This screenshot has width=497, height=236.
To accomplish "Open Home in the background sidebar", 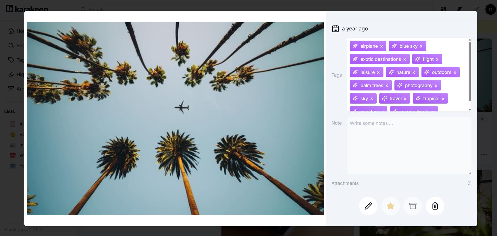I will tap(16, 31).
